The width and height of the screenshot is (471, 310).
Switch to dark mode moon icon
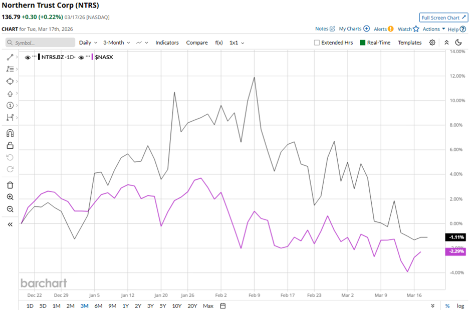tap(458, 42)
